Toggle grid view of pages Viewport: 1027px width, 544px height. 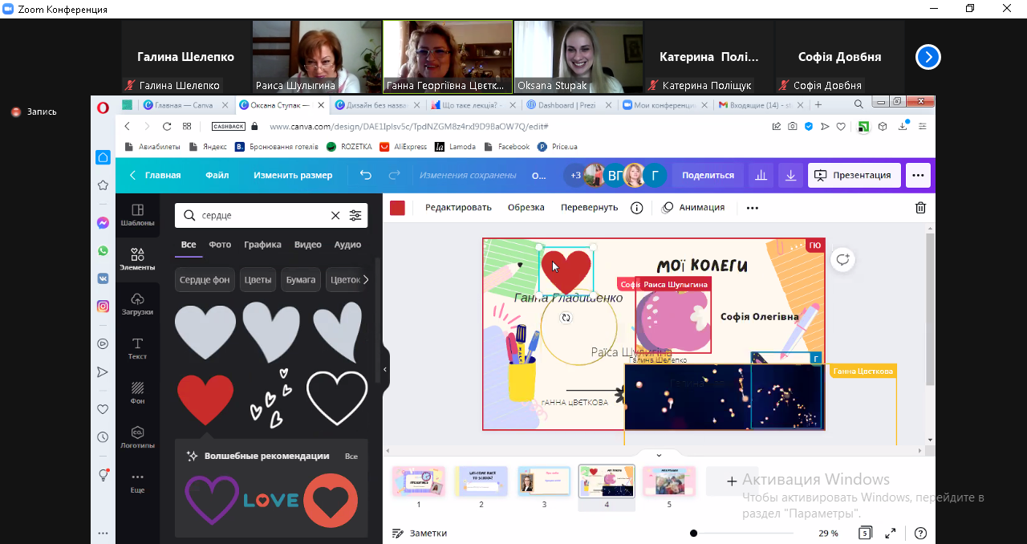point(865,533)
